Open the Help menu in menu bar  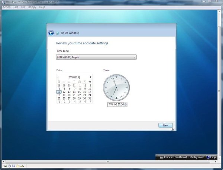[x=42, y=7]
